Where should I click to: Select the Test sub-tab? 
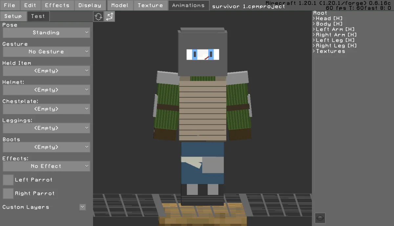click(38, 16)
